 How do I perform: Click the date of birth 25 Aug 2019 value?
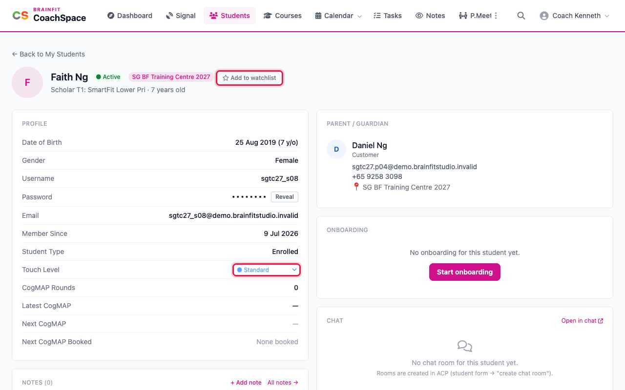(267, 142)
